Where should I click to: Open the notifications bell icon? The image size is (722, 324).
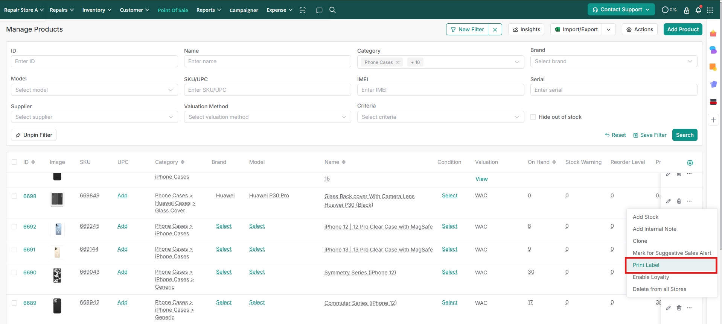click(x=698, y=10)
